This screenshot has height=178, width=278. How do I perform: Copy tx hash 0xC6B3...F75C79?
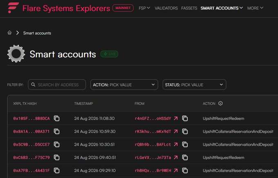click(57, 158)
